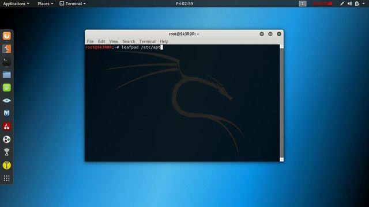Image resolution: width=369 pixels, height=207 pixels.
Task: Open the wireless antenna tool icon
Action: pyautogui.click(x=6, y=152)
